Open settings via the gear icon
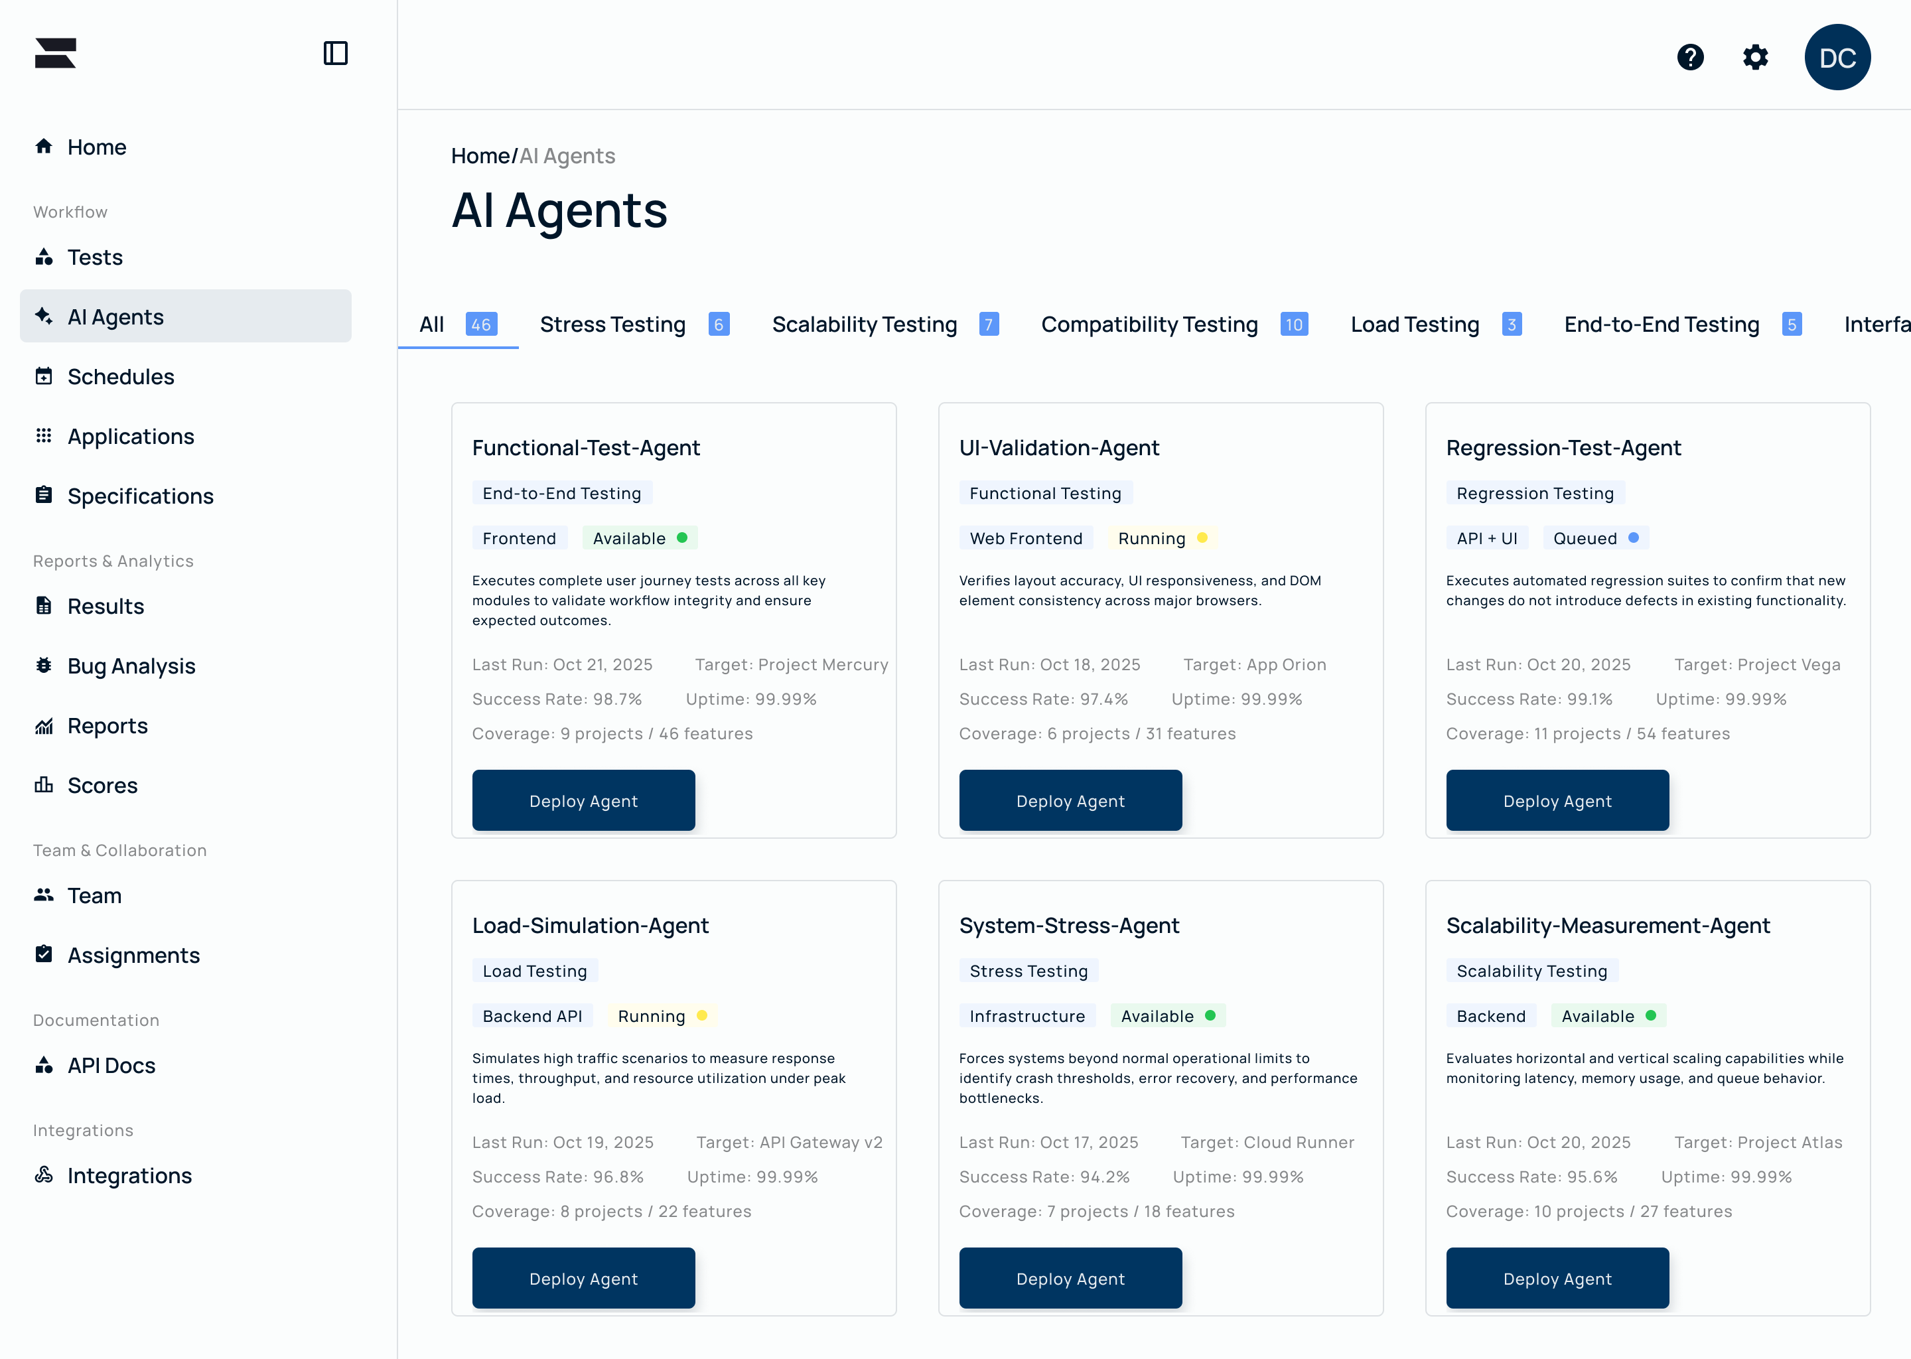The image size is (1911, 1359). tap(1755, 57)
